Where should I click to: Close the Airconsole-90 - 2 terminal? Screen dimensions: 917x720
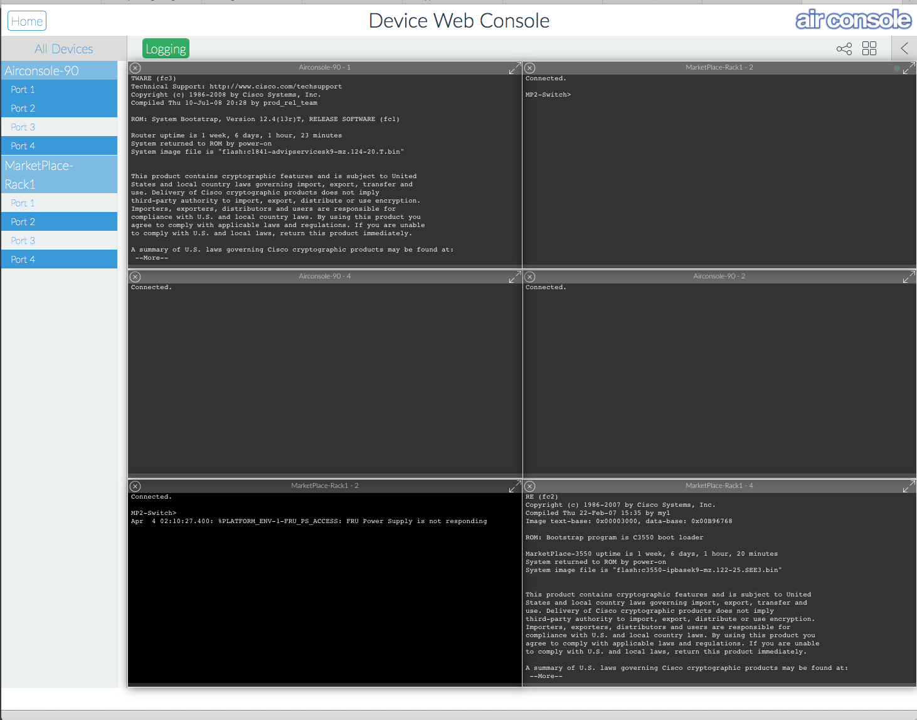[530, 277]
